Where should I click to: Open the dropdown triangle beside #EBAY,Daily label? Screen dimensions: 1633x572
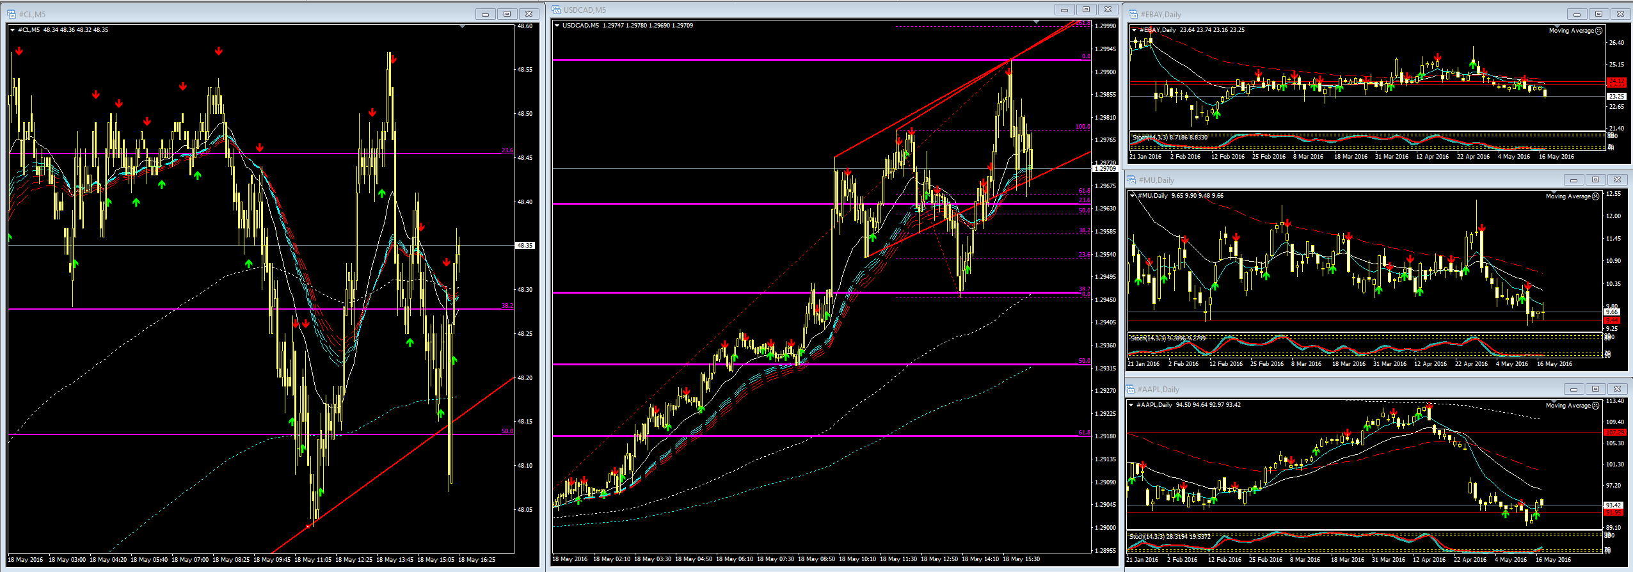coord(1135,30)
